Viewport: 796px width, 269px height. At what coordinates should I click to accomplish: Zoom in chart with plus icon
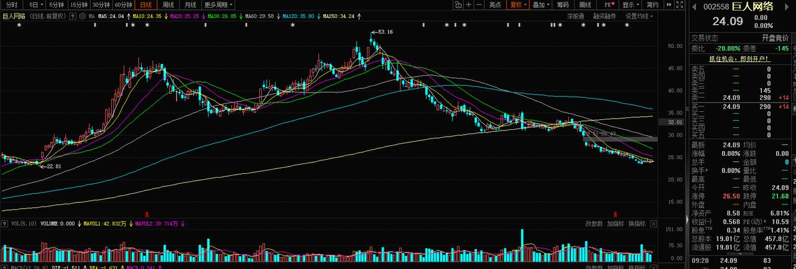click(468, 4)
